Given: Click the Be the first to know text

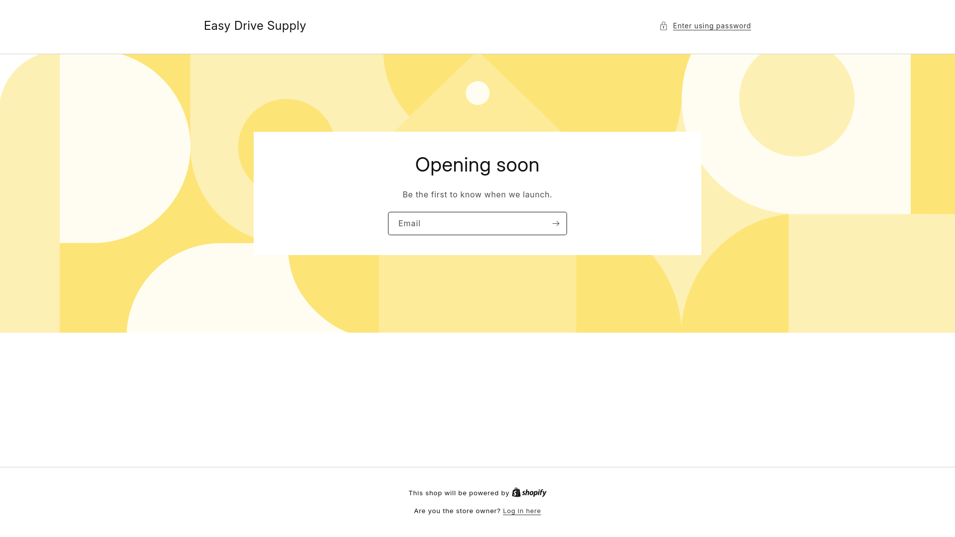Looking at the screenshot, I should 477,195.
